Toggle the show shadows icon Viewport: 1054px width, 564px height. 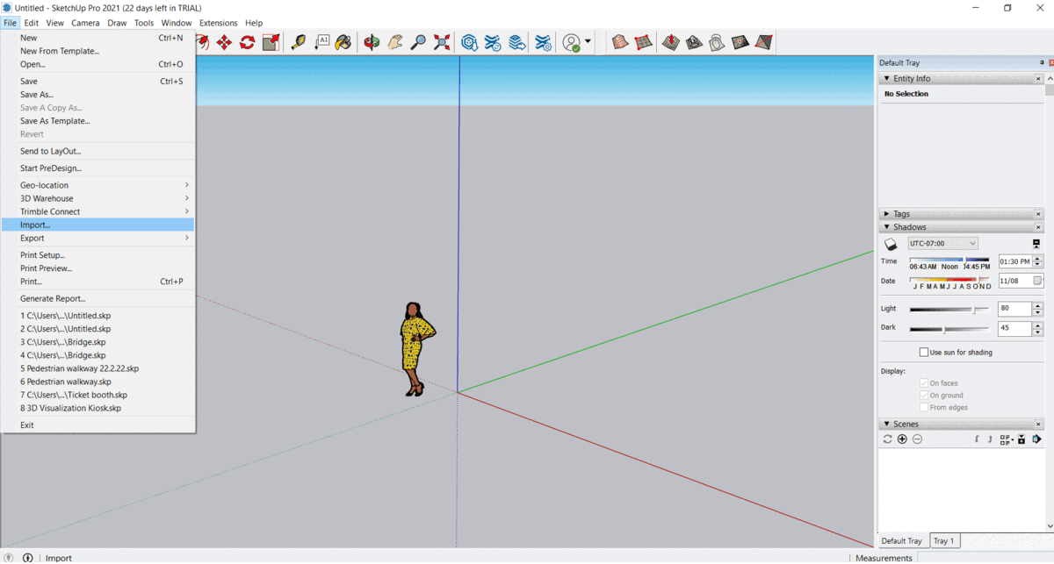point(891,244)
